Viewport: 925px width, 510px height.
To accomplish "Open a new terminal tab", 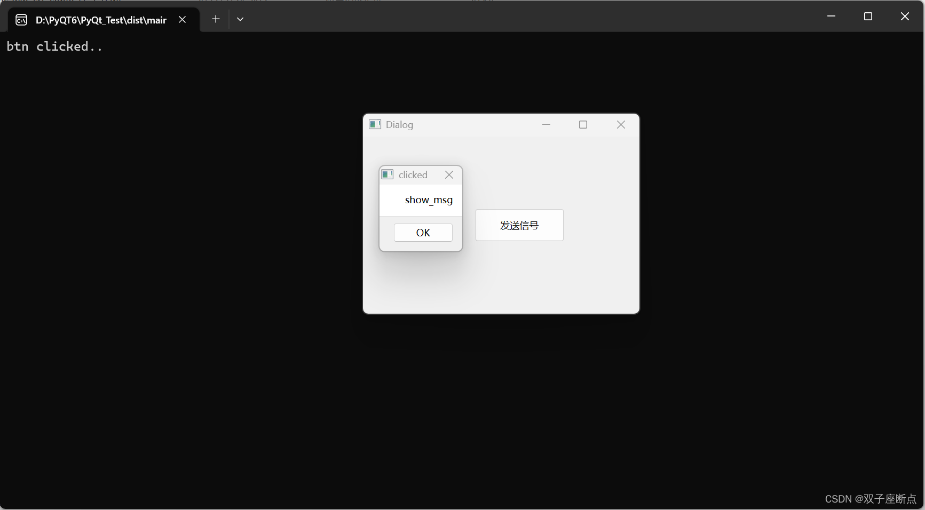I will click(x=216, y=19).
